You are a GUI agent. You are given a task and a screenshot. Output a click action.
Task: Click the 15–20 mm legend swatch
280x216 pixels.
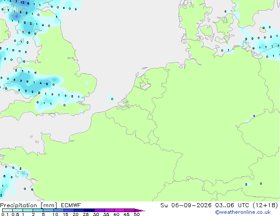click(x=69, y=210)
